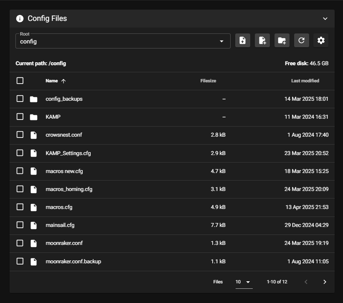This screenshot has height=303, width=343.
Task: Refresh the config file list
Action: (302, 41)
